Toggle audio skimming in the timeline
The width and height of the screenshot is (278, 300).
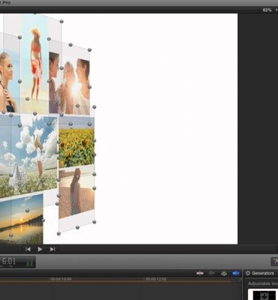click(212, 273)
